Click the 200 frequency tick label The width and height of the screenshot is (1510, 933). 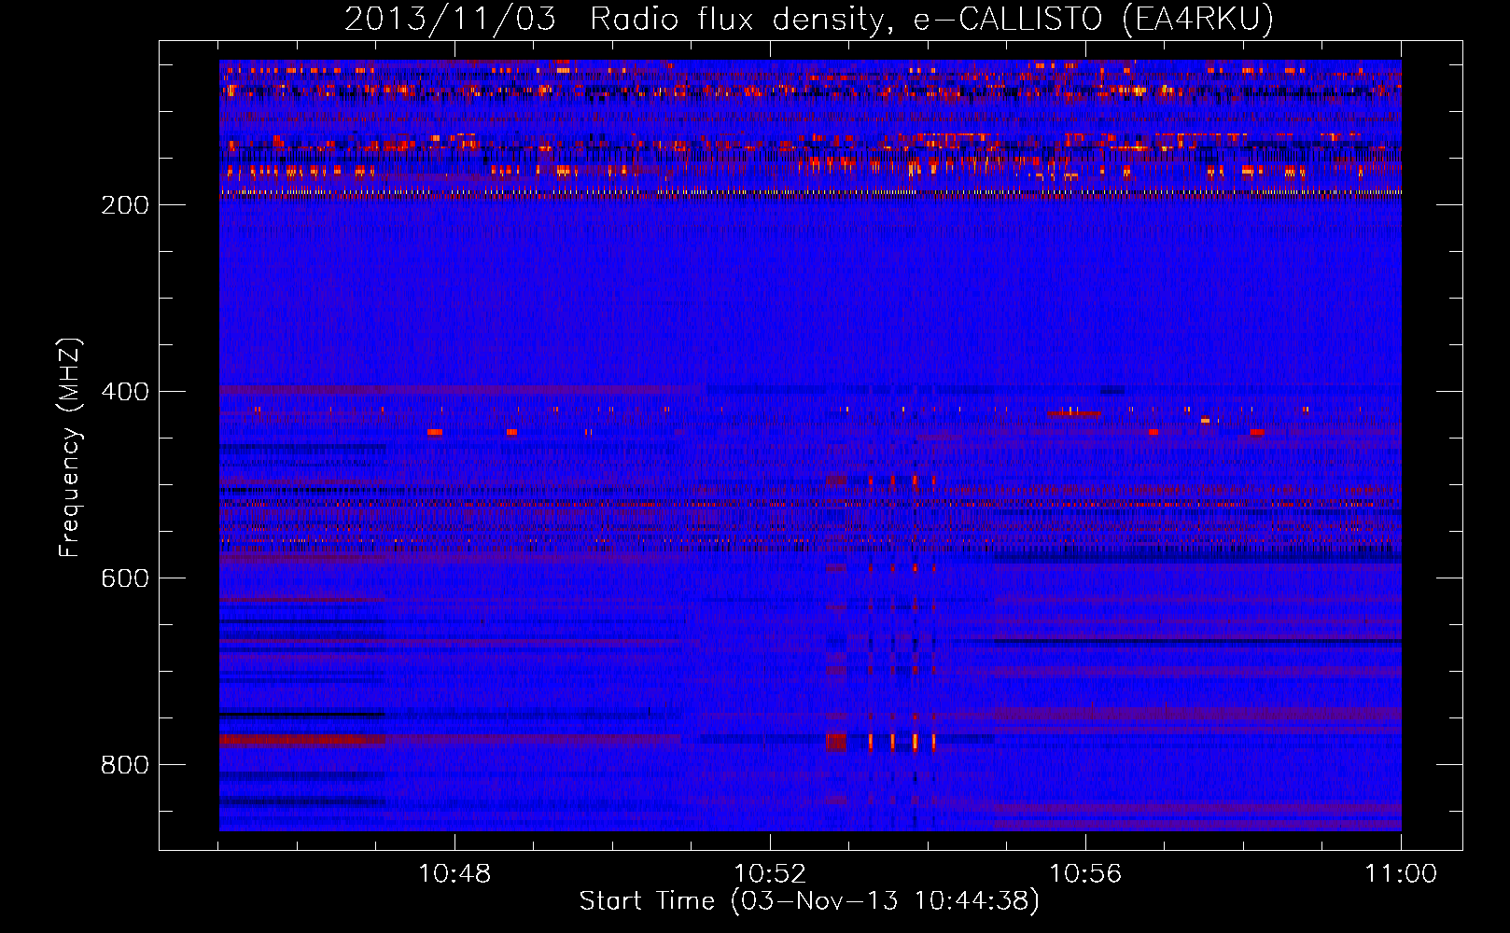(125, 205)
